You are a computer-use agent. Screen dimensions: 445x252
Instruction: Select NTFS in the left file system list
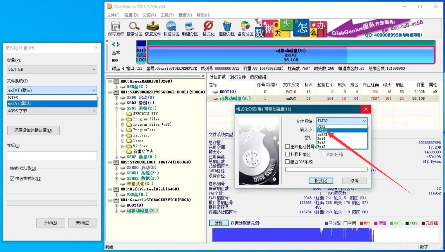pyautogui.click(x=52, y=98)
